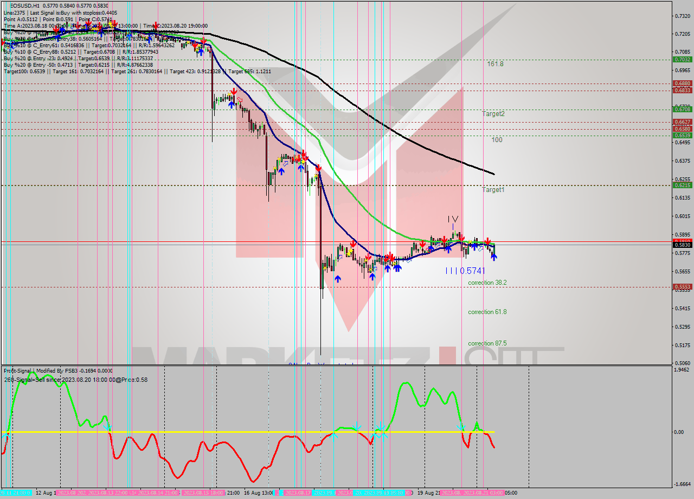Viewport: 694px width, 499px height.
Task: Click the 260-Signal=Sell status text
Action: tap(75, 380)
